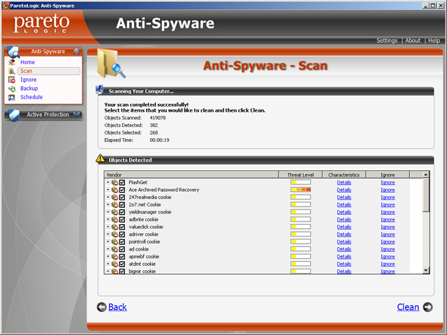Expand the Active Protection panel chevron
Screen dimensions: 447x335
coord(76,114)
